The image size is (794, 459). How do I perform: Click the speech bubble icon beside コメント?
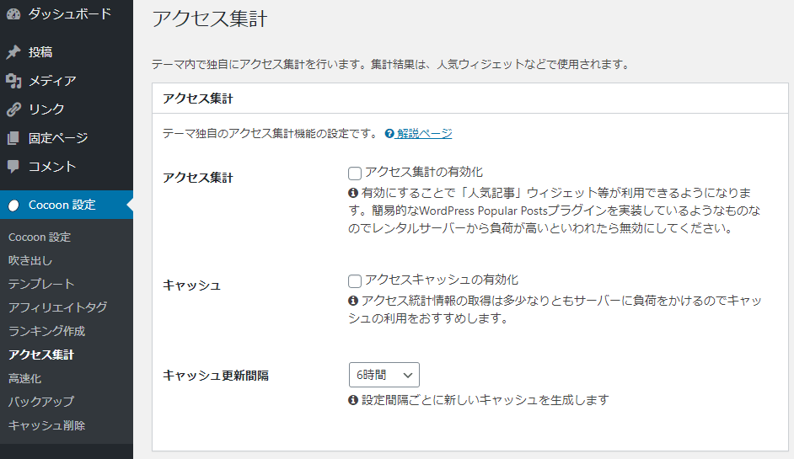(13, 167)
